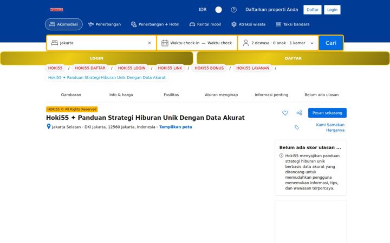Screen dimensions: 390x243
Task: Open the check-in date picker
Action: pyautogui.click(x=185, y=43)
